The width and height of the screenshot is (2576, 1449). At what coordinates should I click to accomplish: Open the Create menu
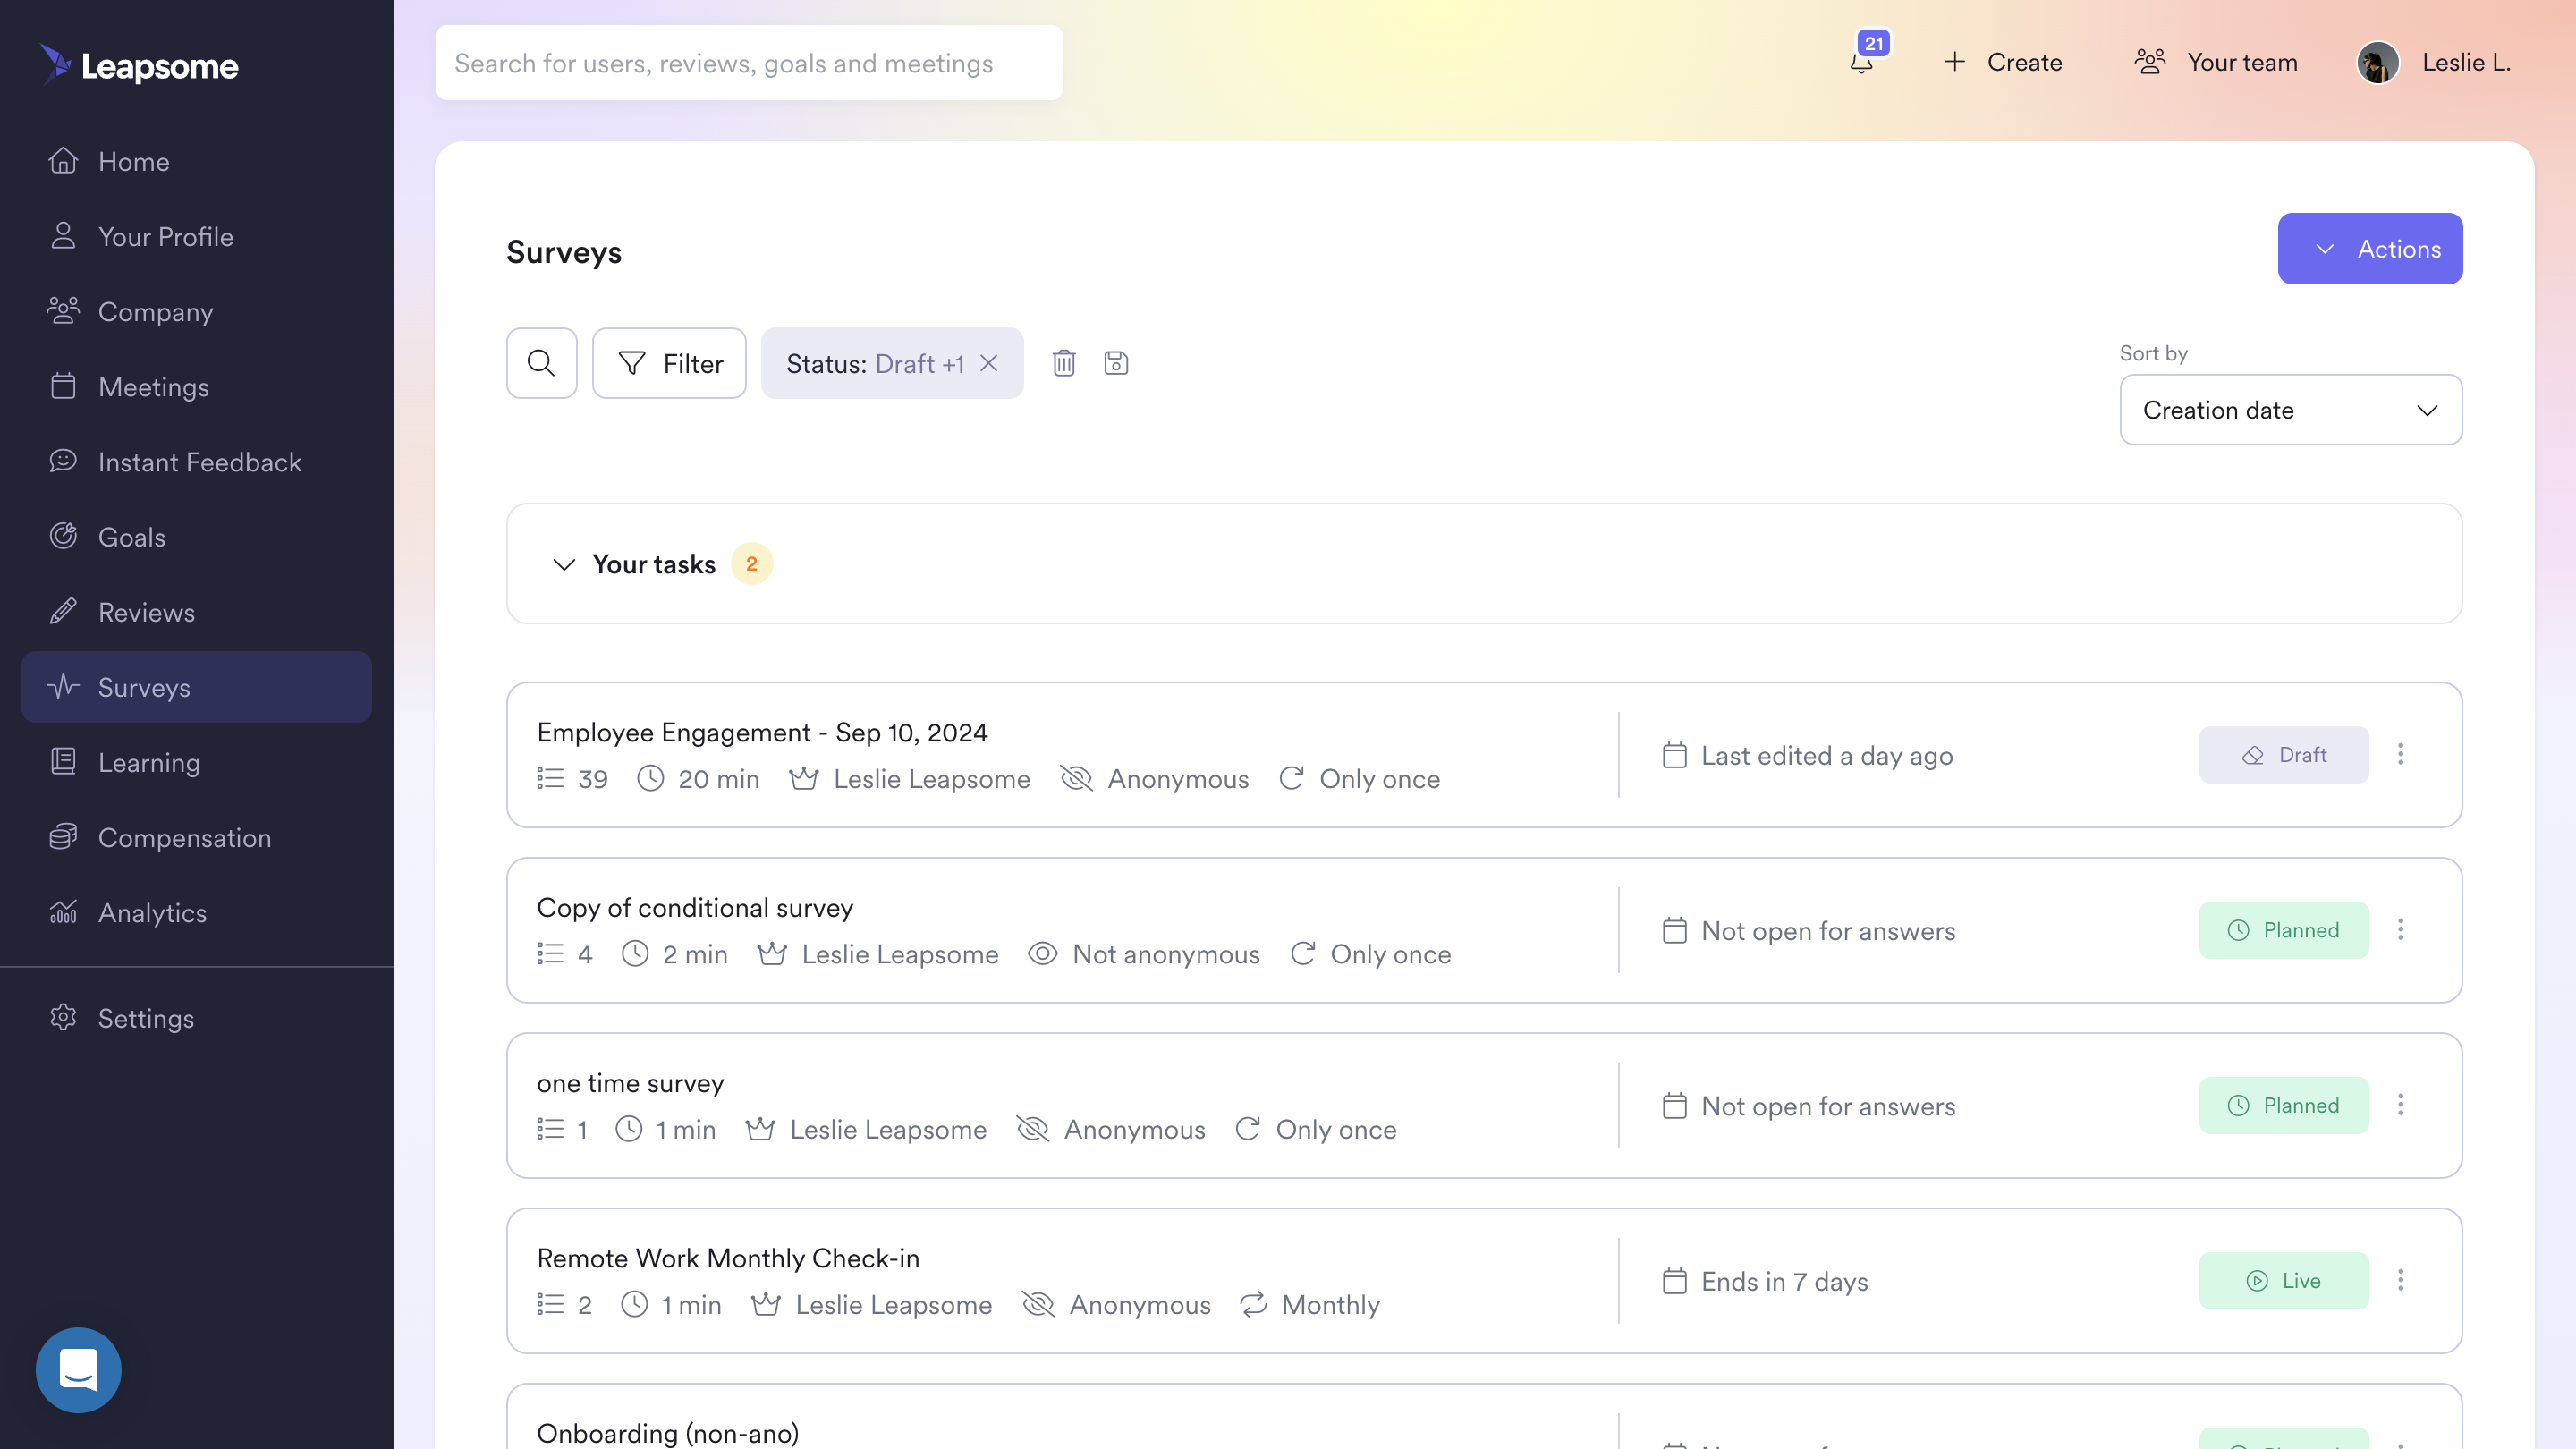point(2003,62)
